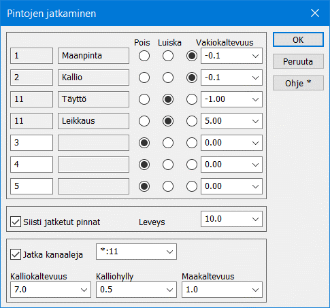Uncheck Siisti jatketut pinnat checkbox
Screen dimensions: 330x308
tap(16, 222)
